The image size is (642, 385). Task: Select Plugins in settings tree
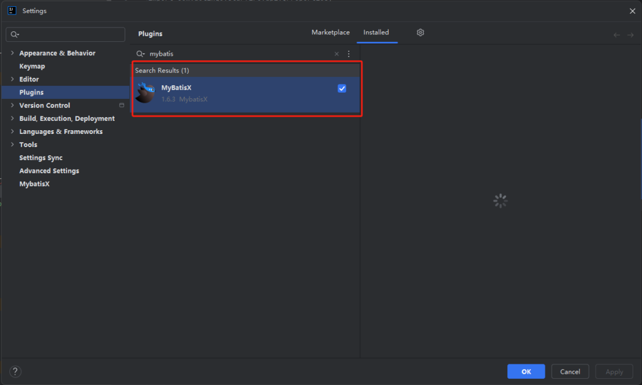pyautogui.click(x=31, y=93)
